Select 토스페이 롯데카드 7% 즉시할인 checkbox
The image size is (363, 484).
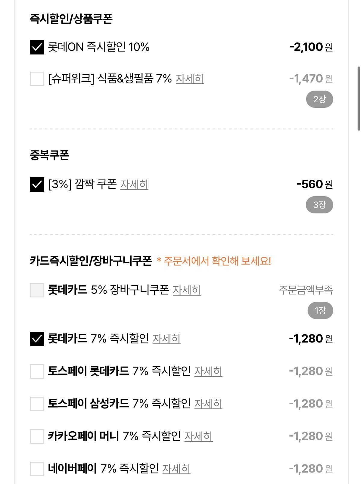coord(37,371)
